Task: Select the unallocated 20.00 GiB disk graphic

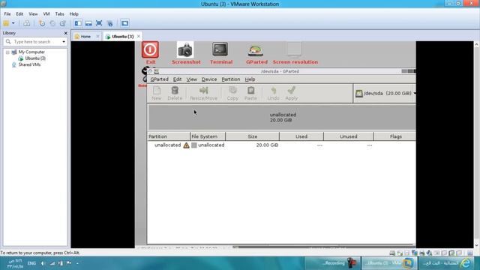Action: coord(282,118)
